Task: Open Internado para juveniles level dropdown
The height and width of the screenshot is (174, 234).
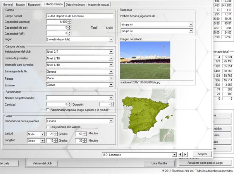Action: point(111,65)
